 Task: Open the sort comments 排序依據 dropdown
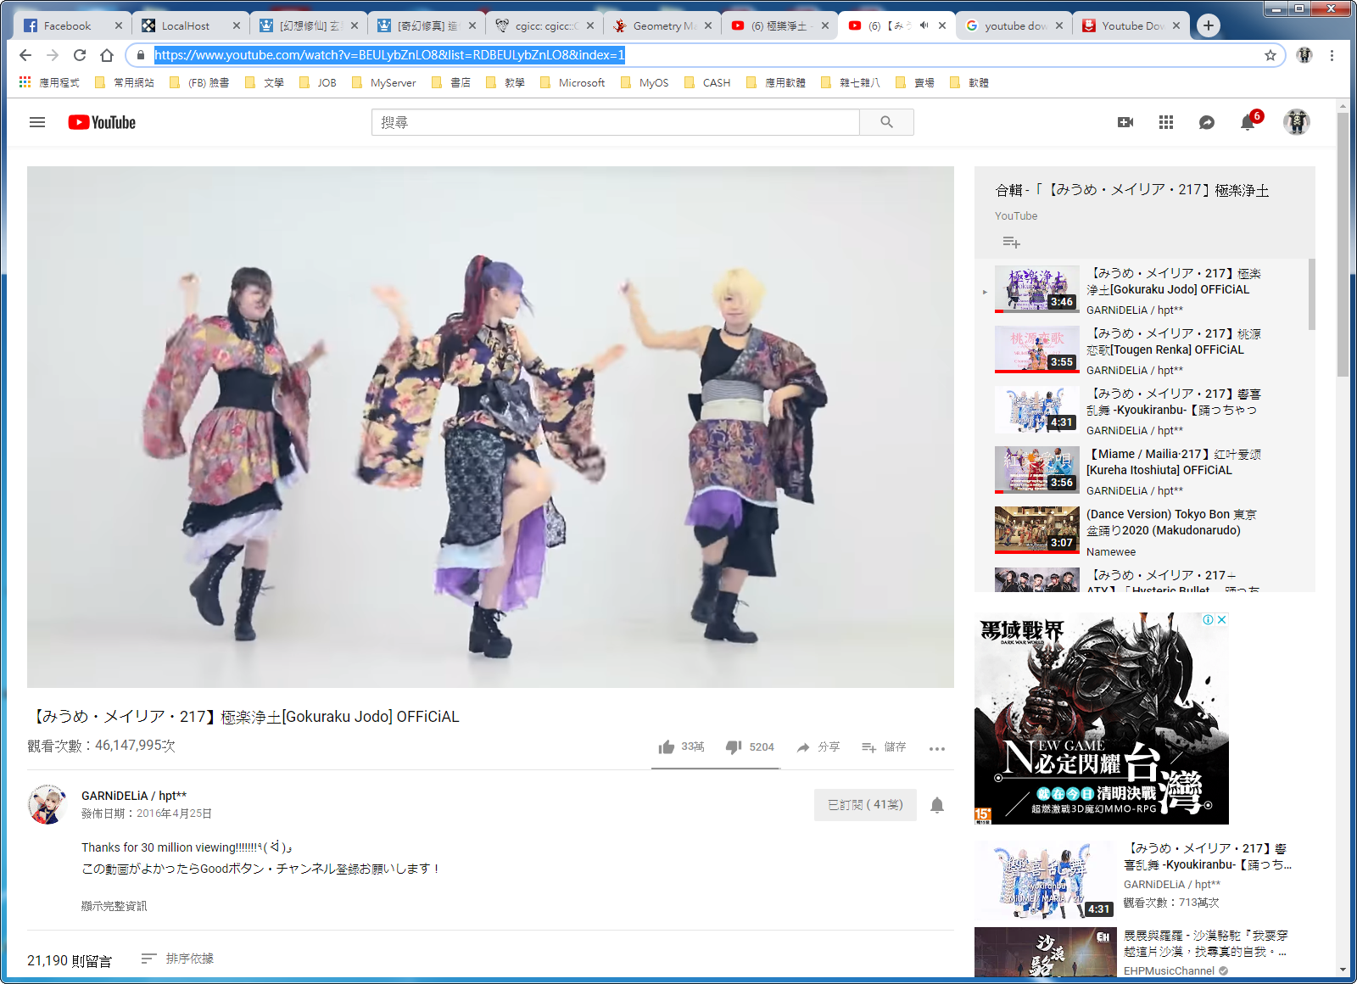[x=177, y=959]
